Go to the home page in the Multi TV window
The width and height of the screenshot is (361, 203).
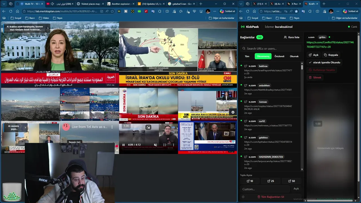[x=17, y=11]
